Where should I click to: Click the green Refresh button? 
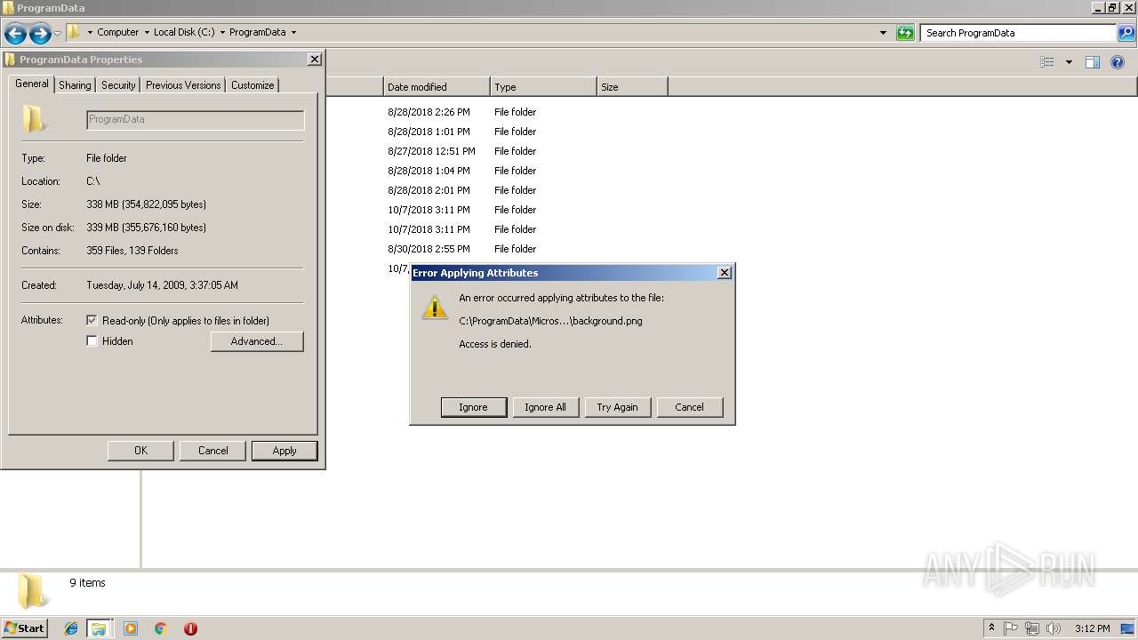tap(905, 33)
